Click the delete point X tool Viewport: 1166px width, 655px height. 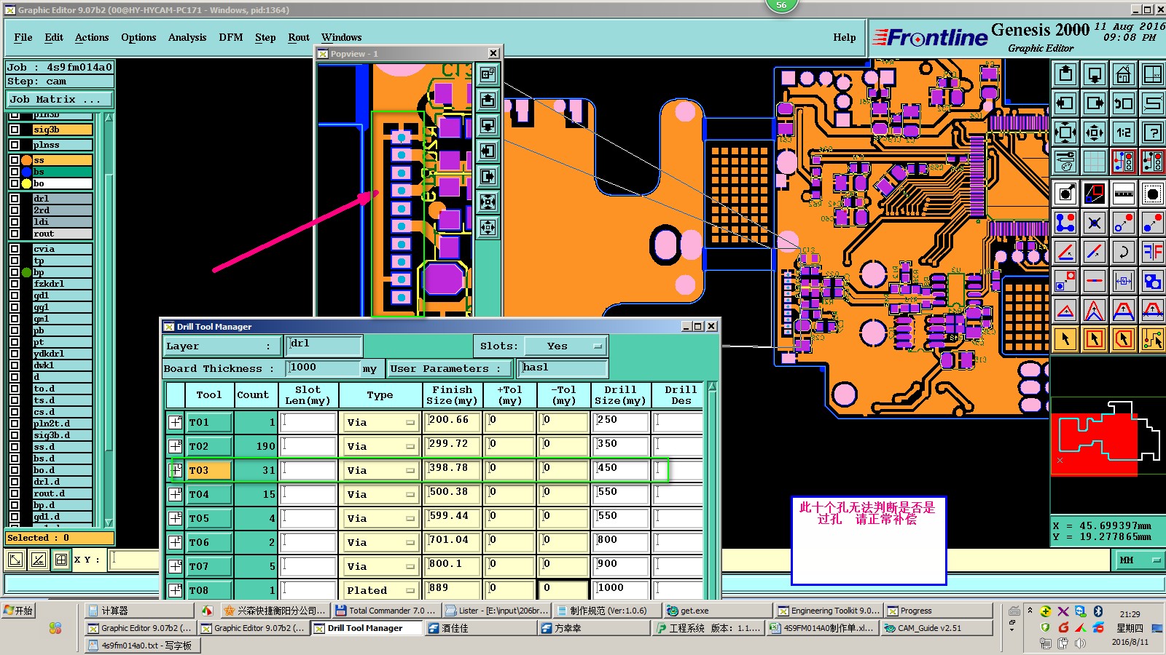tap(1095, 223)
